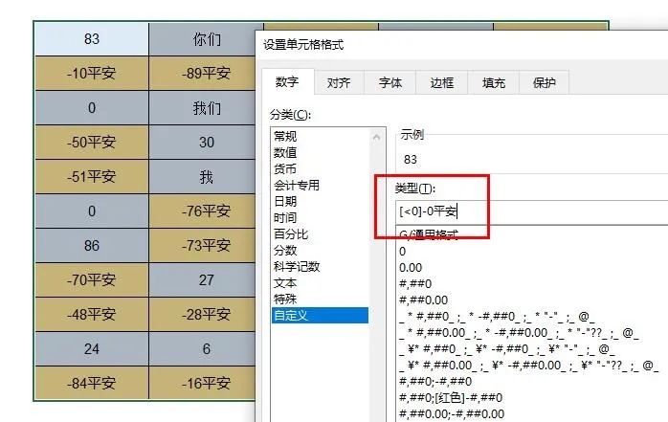Select G/通用格式 in the type list
The width and height of the screenshot is (668, 422).
coord(433,233)
